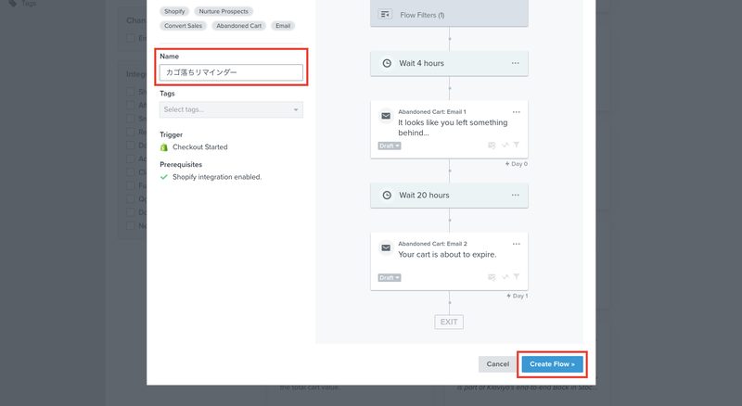
Task: Click the envelope icon of Email 1
Action: tap(386, 116)
